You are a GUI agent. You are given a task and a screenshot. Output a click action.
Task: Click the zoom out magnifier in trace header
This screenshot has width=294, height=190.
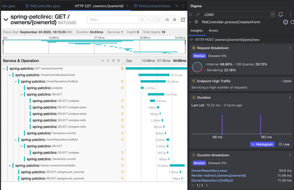tap(167, 20)
